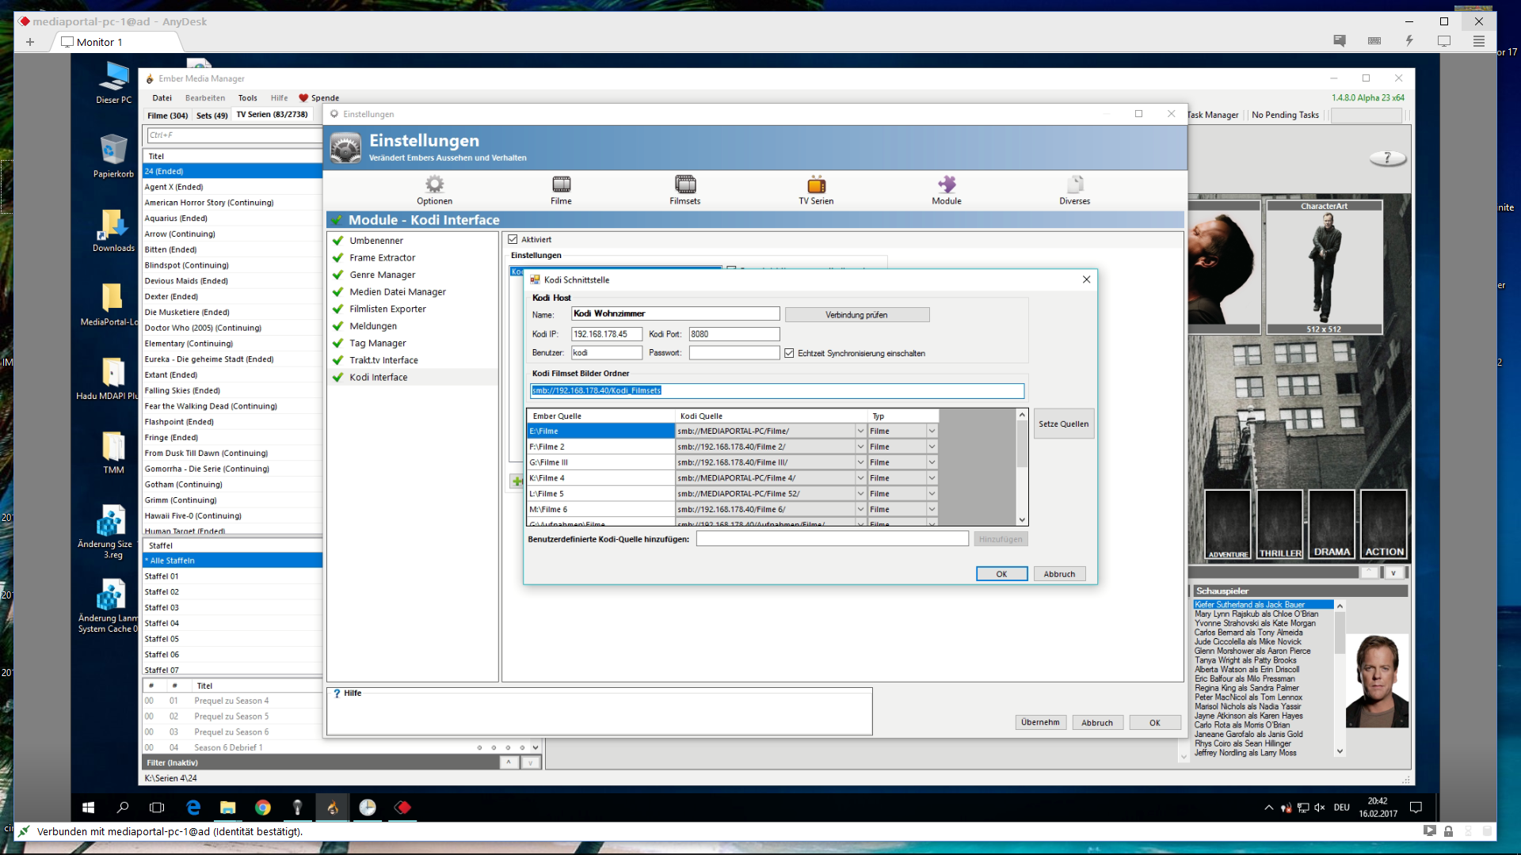Open AnyDesk hamburger menu

pyautogui.click(x=1479, y=41)
